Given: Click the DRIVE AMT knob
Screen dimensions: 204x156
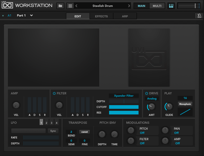Looking at the screenshot, I should point(151,107).
